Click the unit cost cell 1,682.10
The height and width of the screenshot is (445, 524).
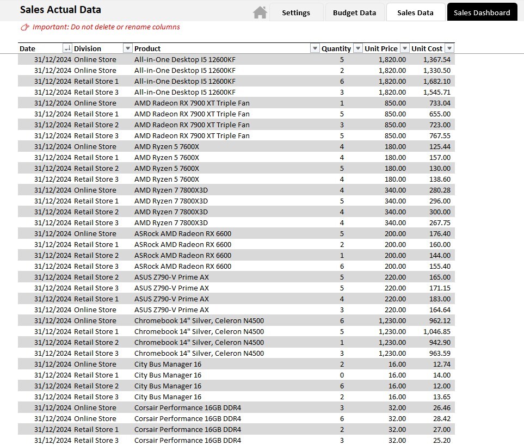(x=437, y=81)
